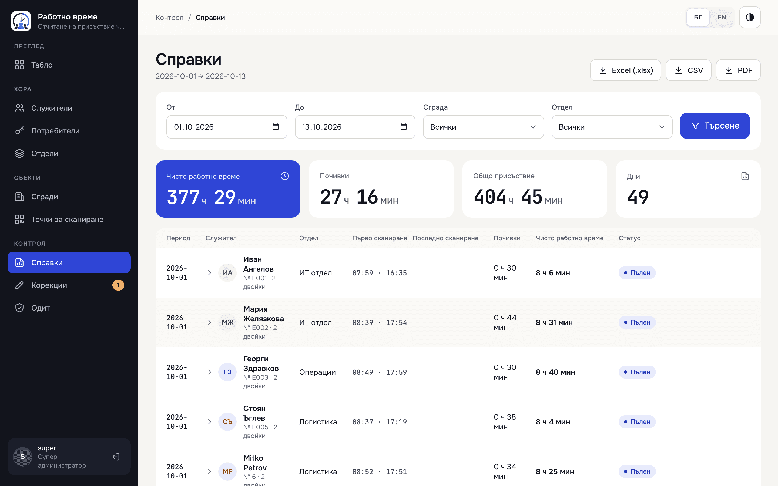Click the Точки за сканиране QR icon
The image size is (778, 486).
(19, 219)
